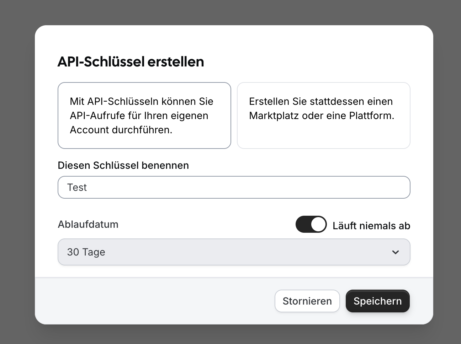Click empty space right of Test in name field
461x344 pixels.
point(249,187)
